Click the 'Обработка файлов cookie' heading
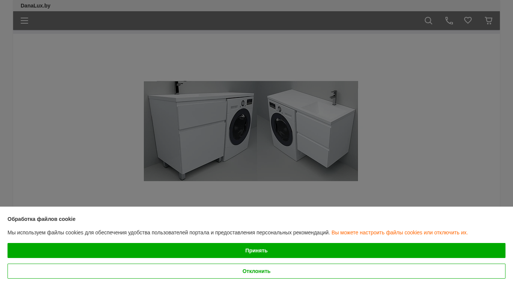This screenshot has height=288, width=513. point(41,219)
